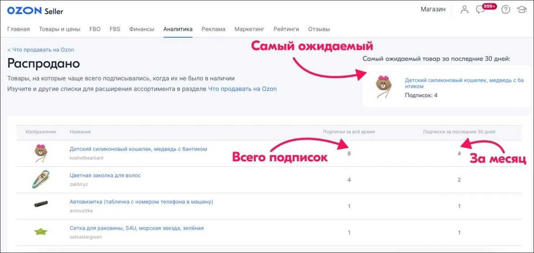The width and height of the screenshot is (534, 253).
Task: Click 'Подписок: 4' in the awaited product card
Action: click(421, 95)
